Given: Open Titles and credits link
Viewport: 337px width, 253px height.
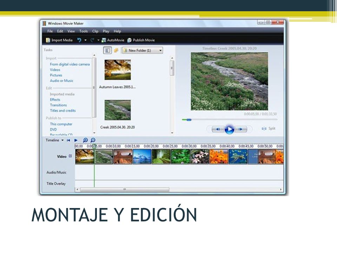Looking at the screenshot, I should tap(63, 111).
